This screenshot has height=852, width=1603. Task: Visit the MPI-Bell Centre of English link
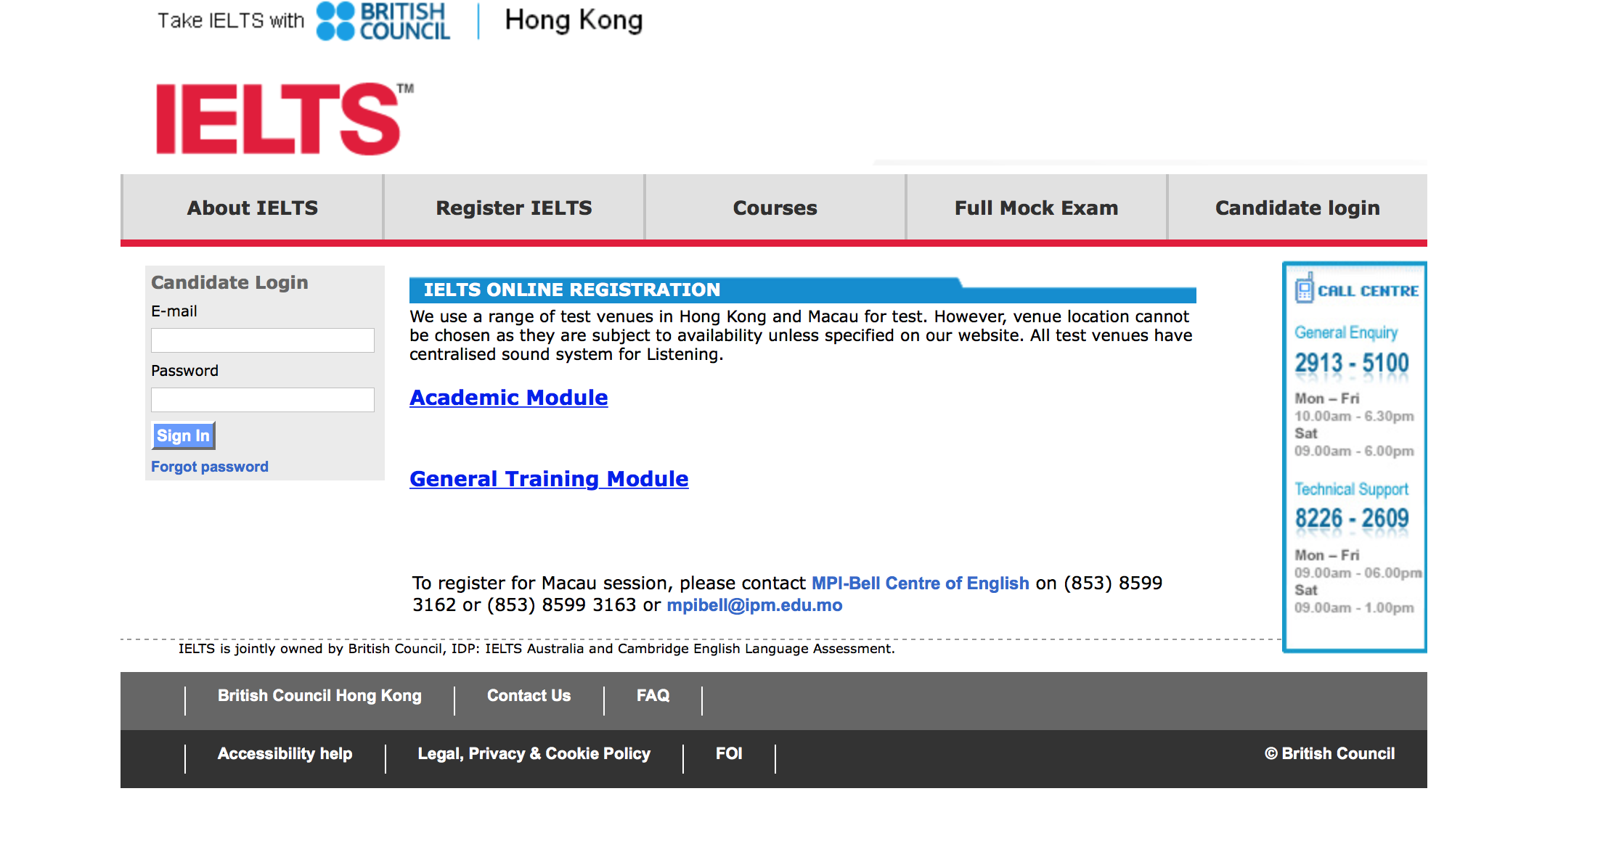[920, 583]
